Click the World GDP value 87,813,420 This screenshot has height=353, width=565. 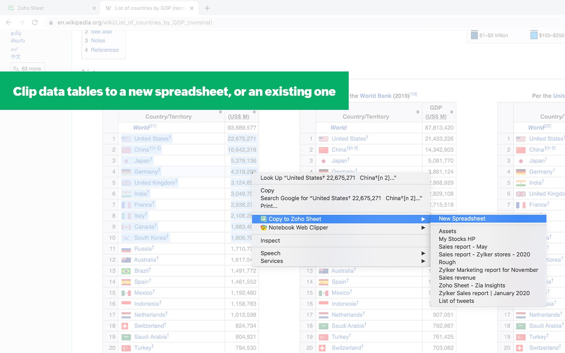pyautogui.click(x=439, y=128)
